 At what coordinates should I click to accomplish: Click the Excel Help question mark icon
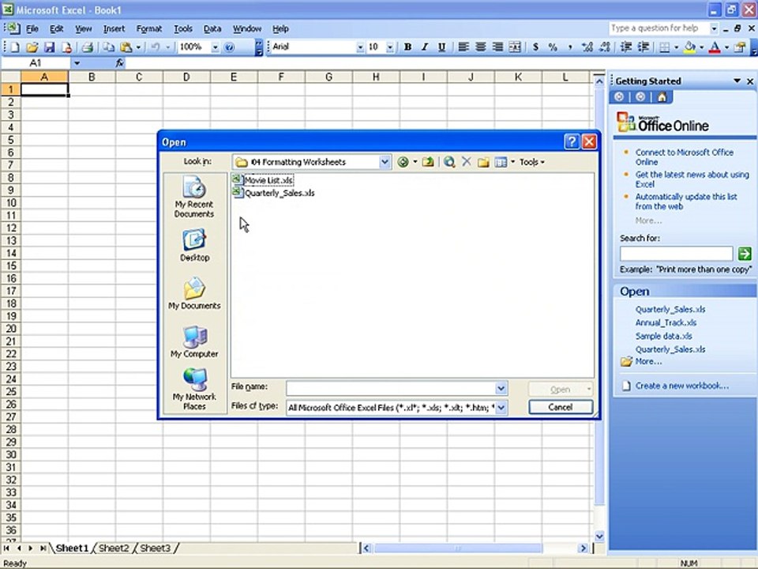click(230, 47)
